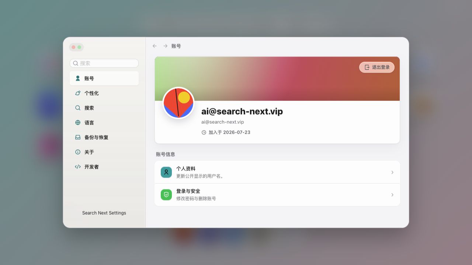Click the 账号信息 section label

(x=166, y=154)
